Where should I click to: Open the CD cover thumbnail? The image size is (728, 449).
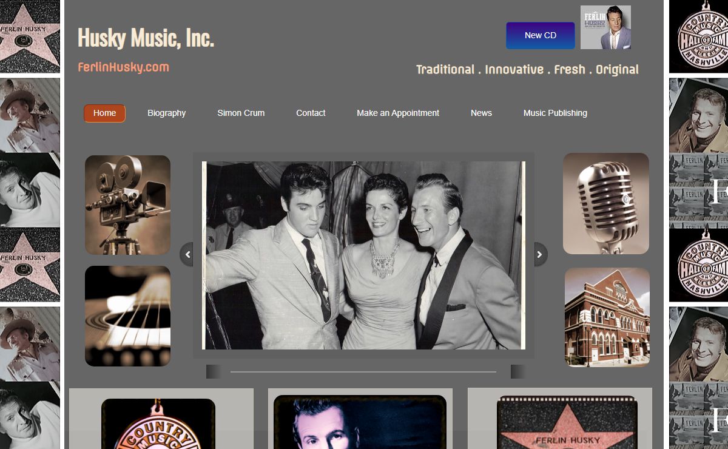click(x=605, y=27)
